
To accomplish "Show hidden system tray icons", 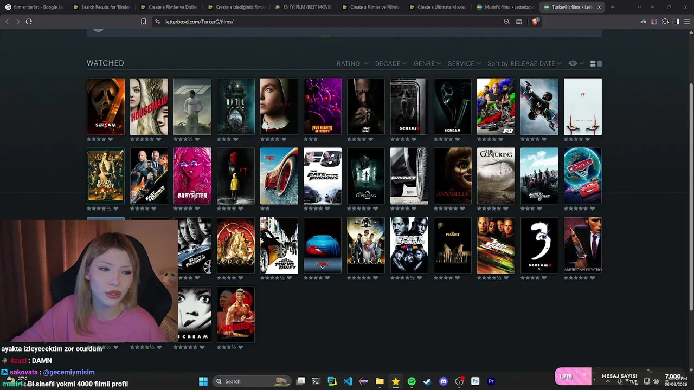I will [x=607, y=381].
